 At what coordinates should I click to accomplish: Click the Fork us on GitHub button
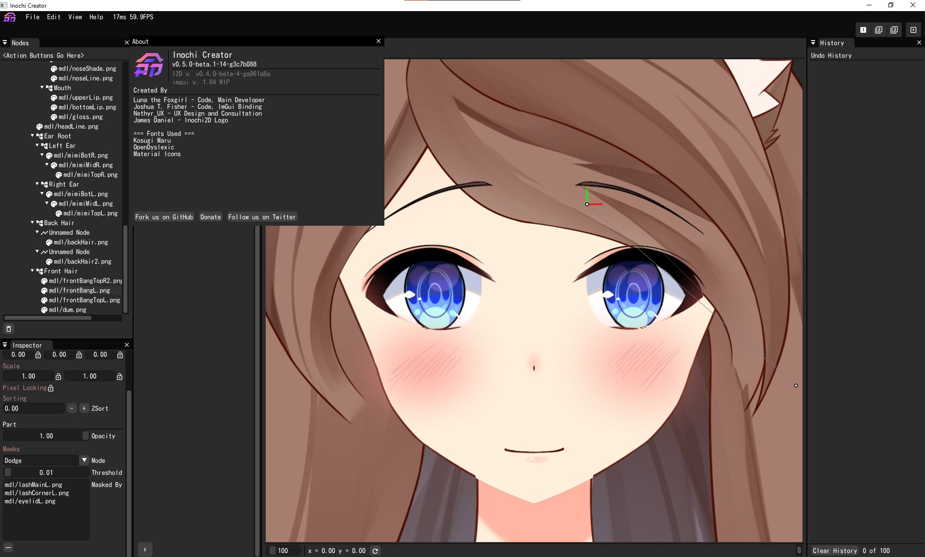click(163, 217)
